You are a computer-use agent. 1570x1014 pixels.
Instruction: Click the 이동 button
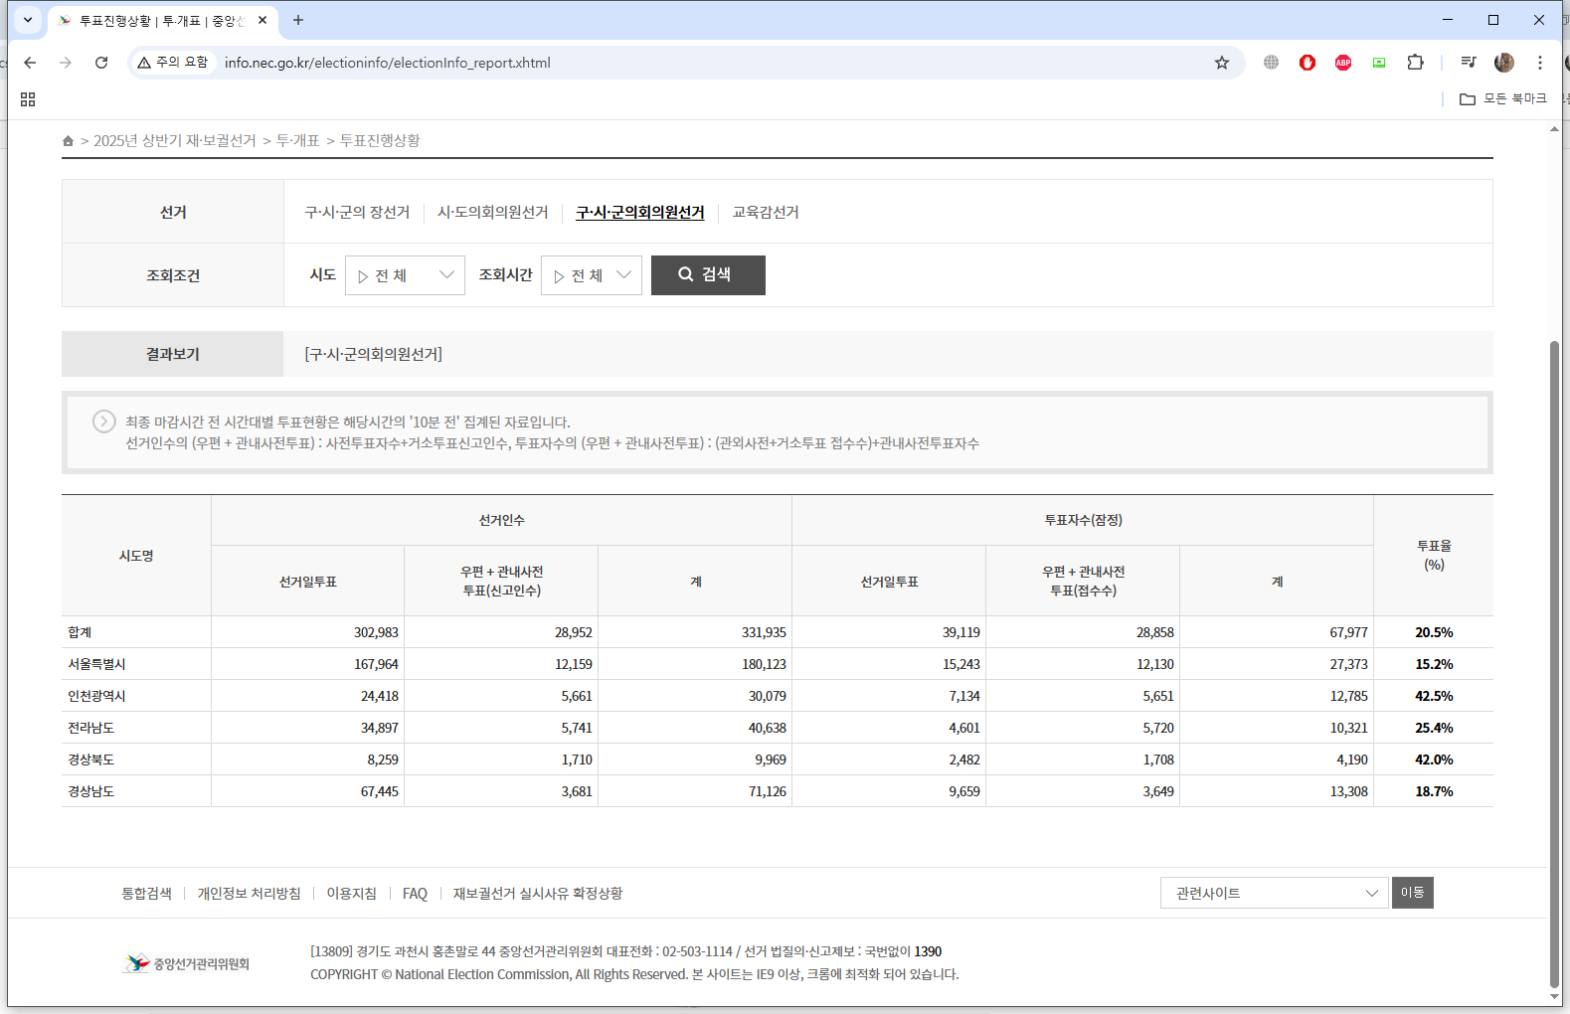1412,893
